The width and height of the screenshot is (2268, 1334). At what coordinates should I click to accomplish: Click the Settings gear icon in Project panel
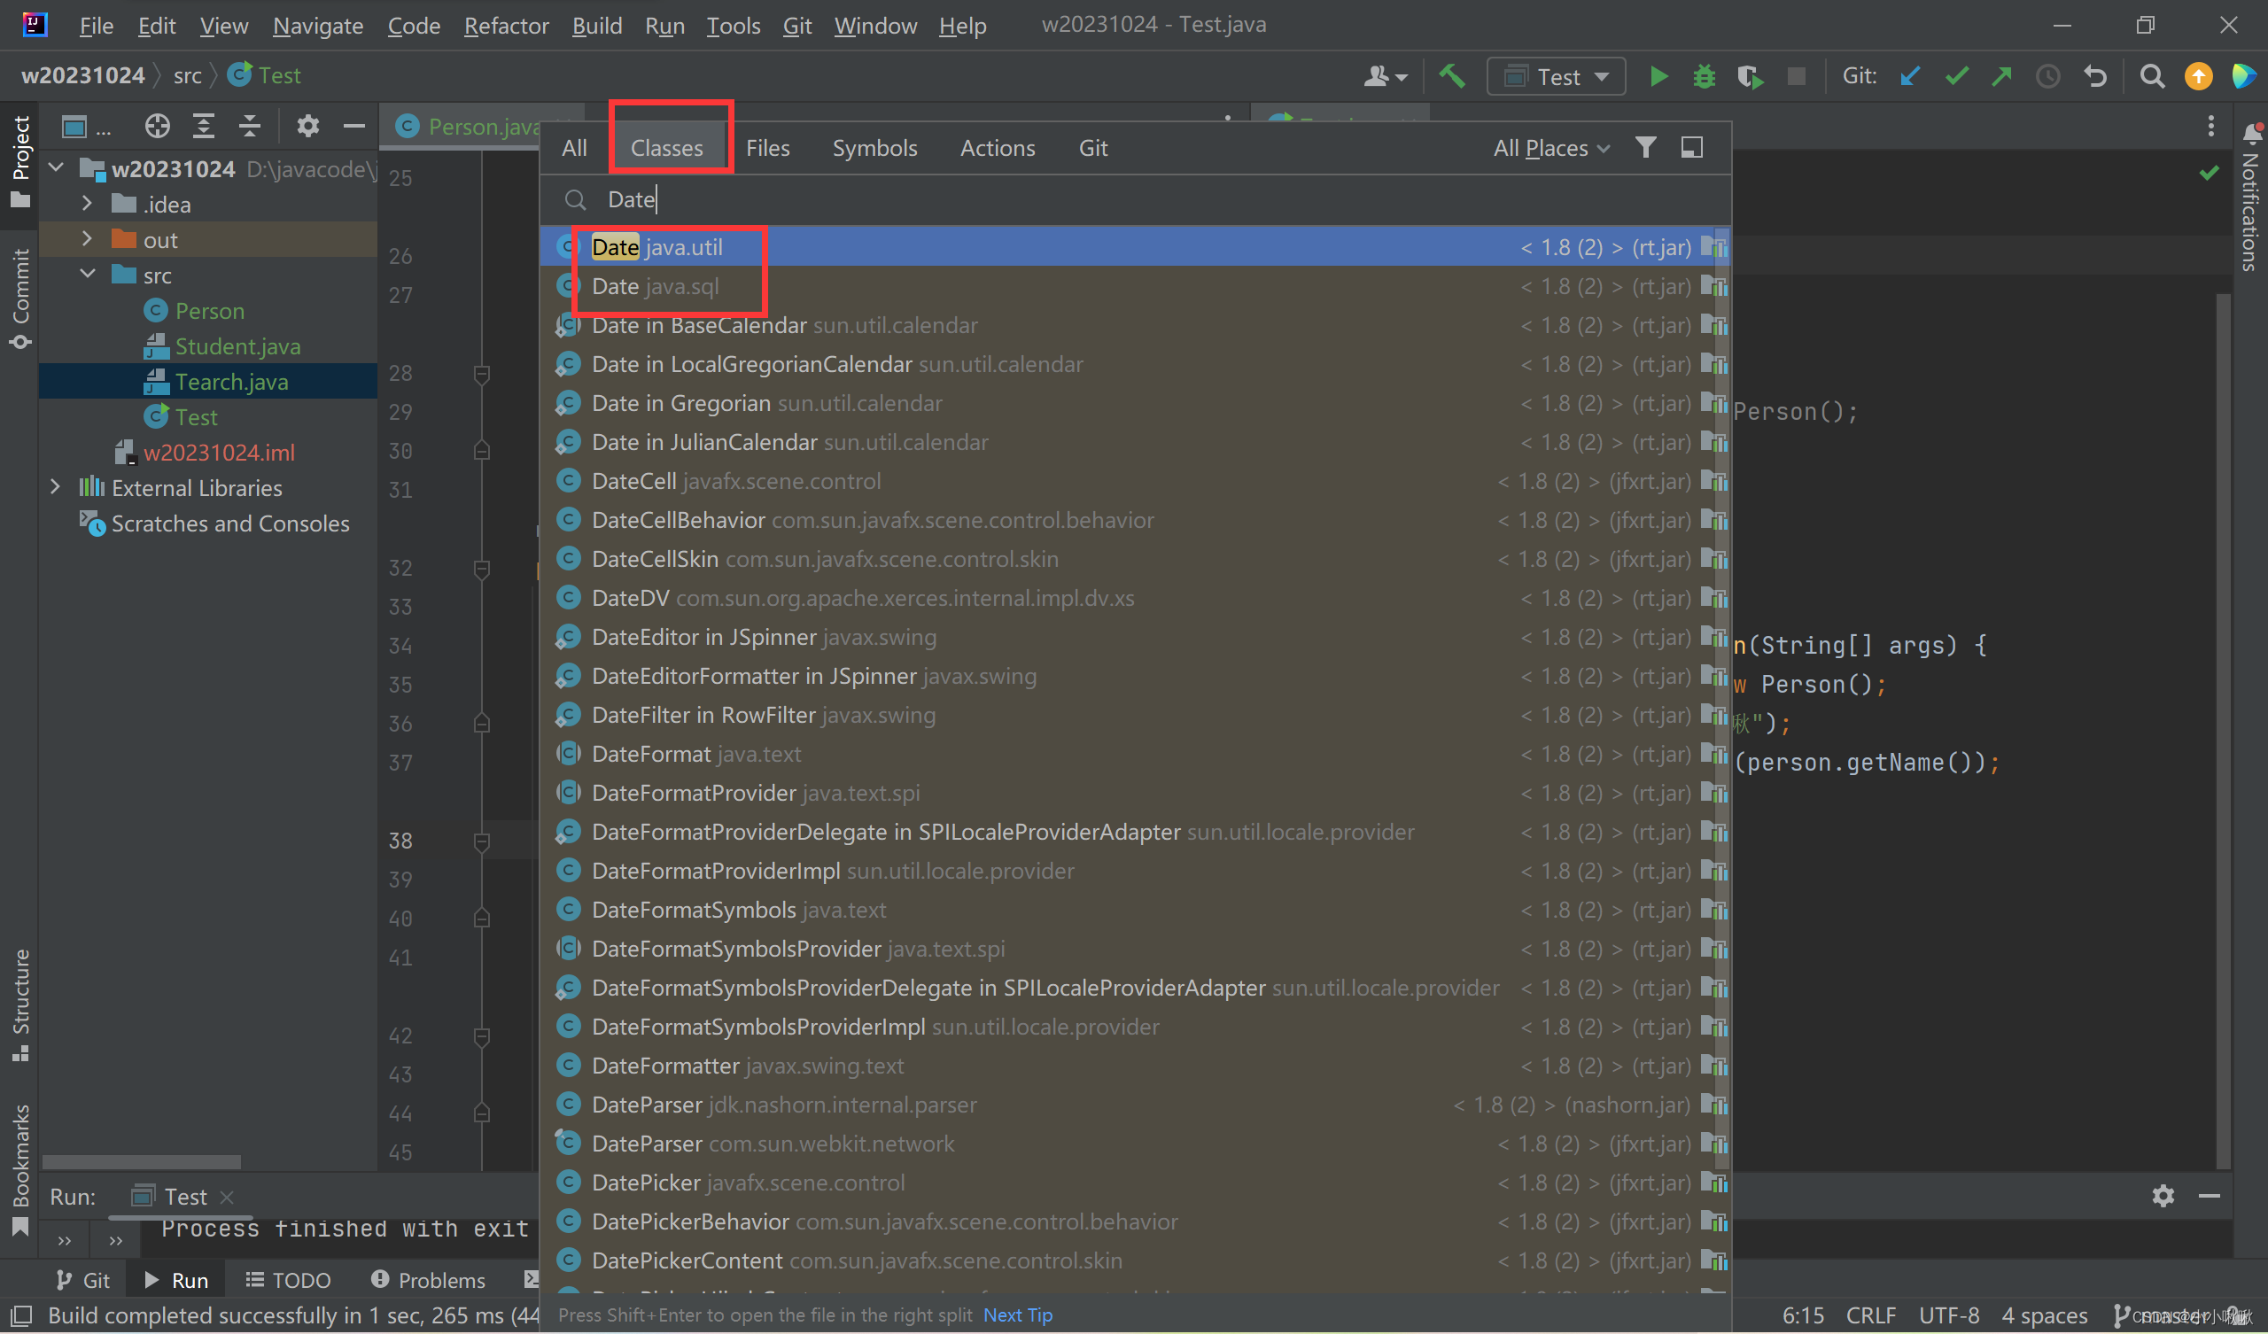tap(307, 126)
